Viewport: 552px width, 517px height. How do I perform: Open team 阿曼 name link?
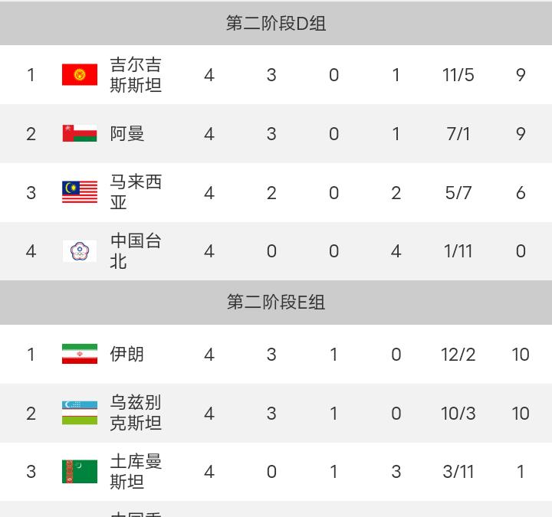127,134
